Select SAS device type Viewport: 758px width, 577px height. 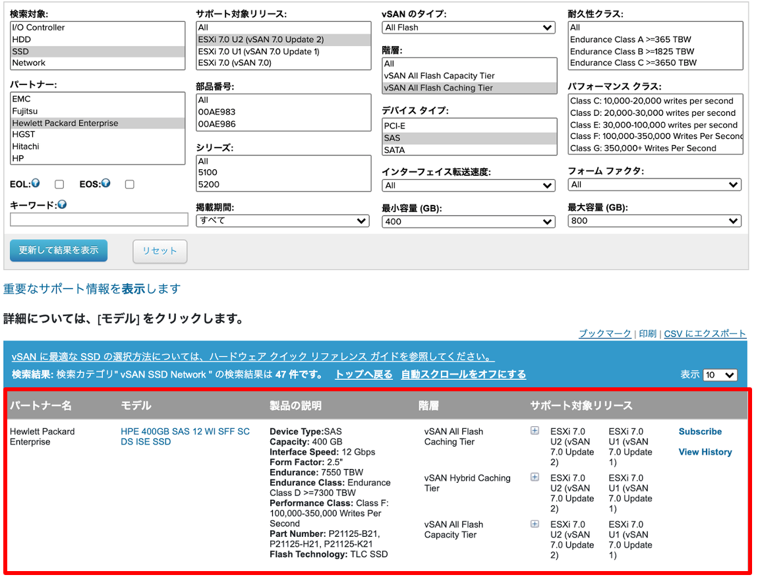click(x=469, y=138)
